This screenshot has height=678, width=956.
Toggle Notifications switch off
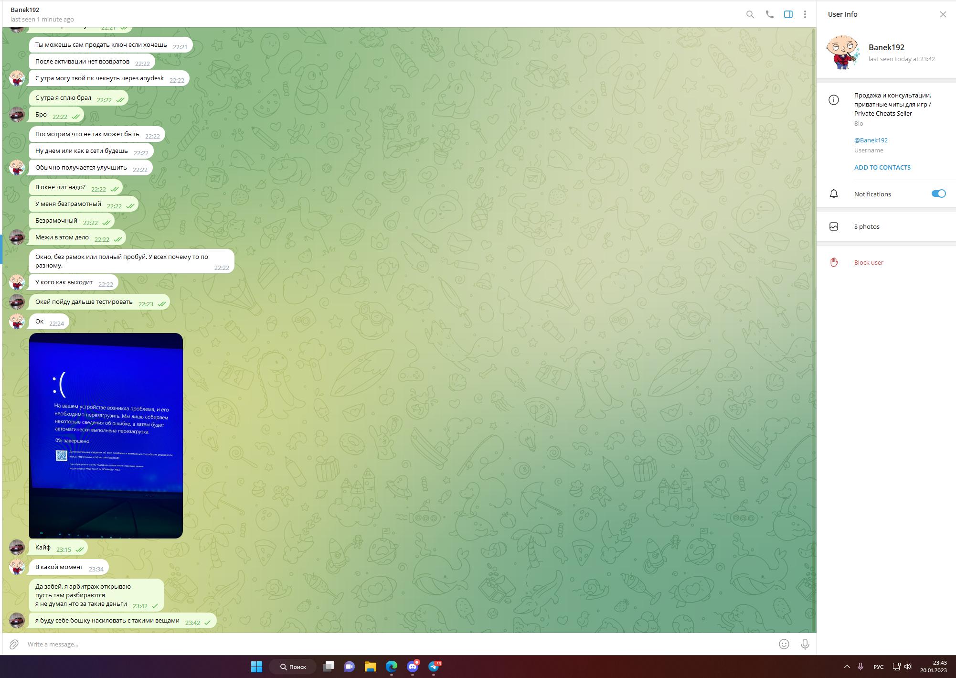(x=938, y=194)
